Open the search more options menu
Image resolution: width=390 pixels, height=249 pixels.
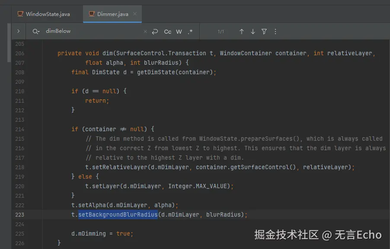click(x=275, y=32)
